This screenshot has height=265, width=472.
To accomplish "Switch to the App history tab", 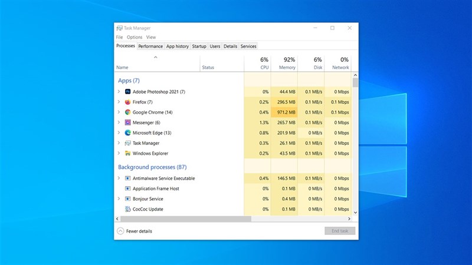I will point(178,47).
